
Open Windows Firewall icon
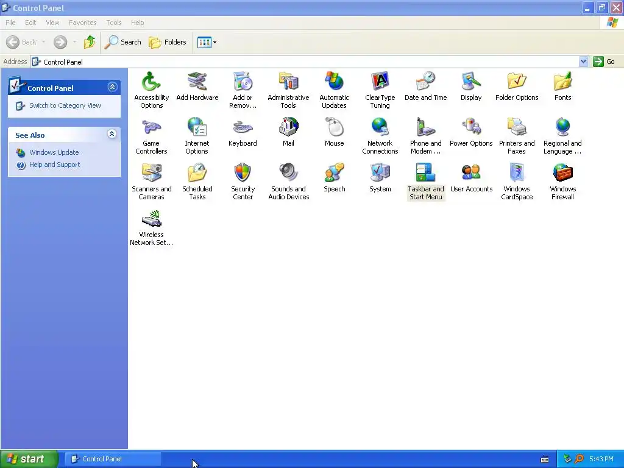point(562,182)
